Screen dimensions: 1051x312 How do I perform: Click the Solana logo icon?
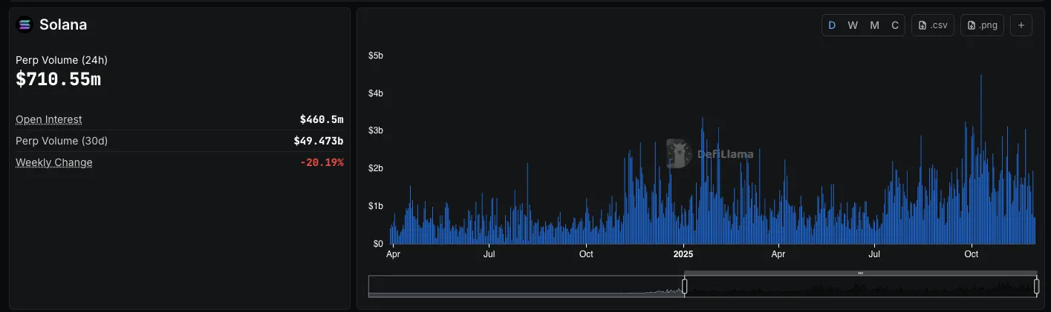(25, 24)
